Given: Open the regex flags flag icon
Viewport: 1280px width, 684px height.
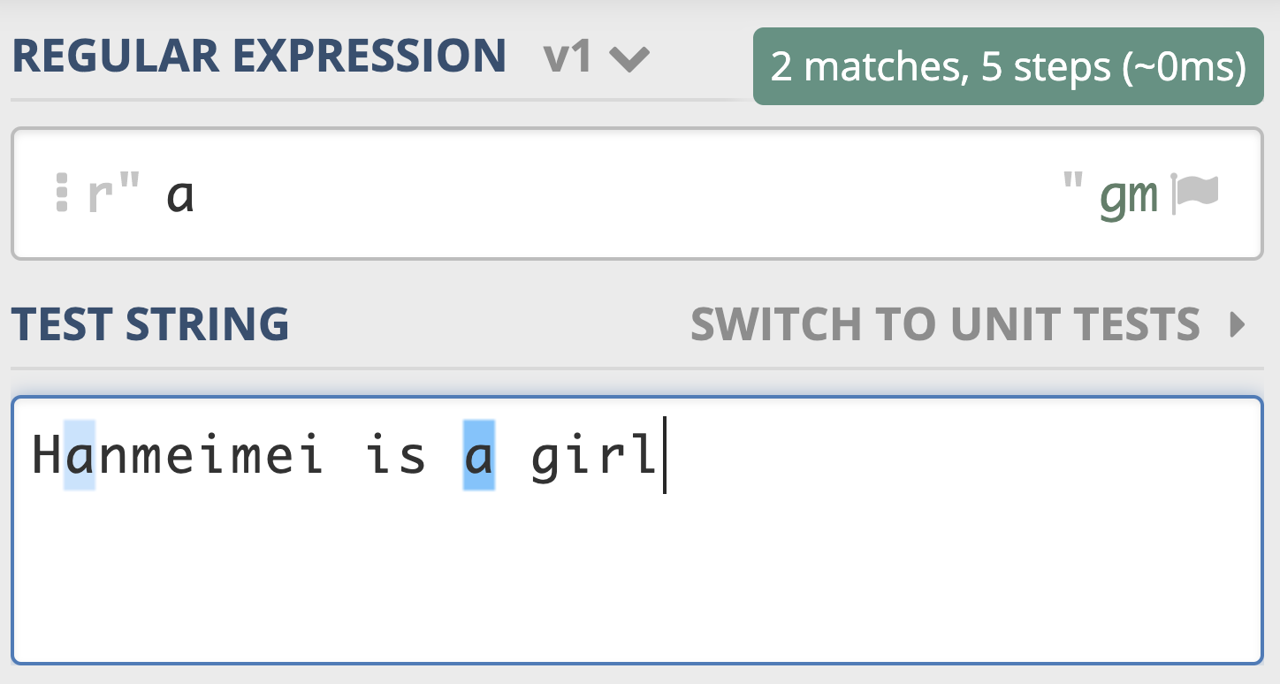Looking at the screenshot, I should click(1195, 194).
